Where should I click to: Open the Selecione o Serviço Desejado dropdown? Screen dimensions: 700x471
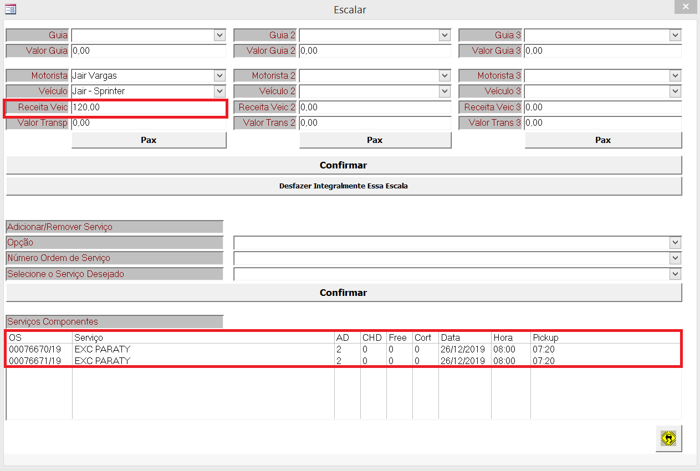point(675,274)
